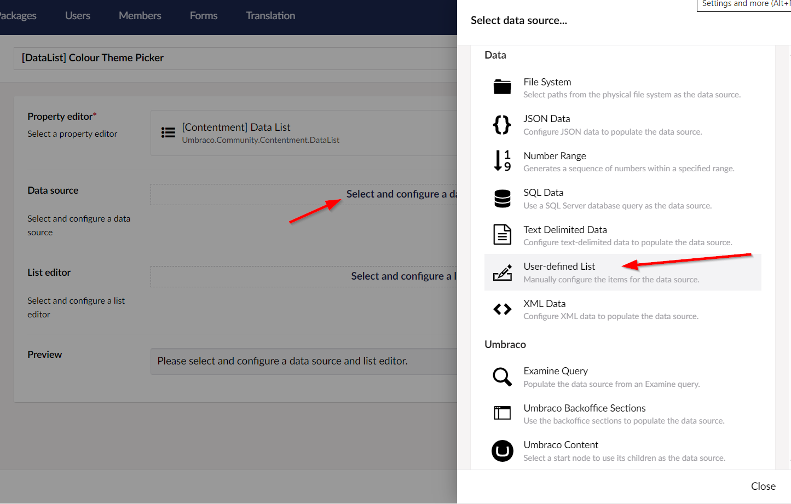
Task: Select JSON Data data source
Action: pos(622,125)
